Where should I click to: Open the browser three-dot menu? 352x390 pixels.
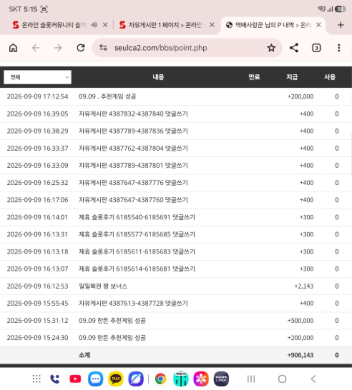[x=339, y=48]
